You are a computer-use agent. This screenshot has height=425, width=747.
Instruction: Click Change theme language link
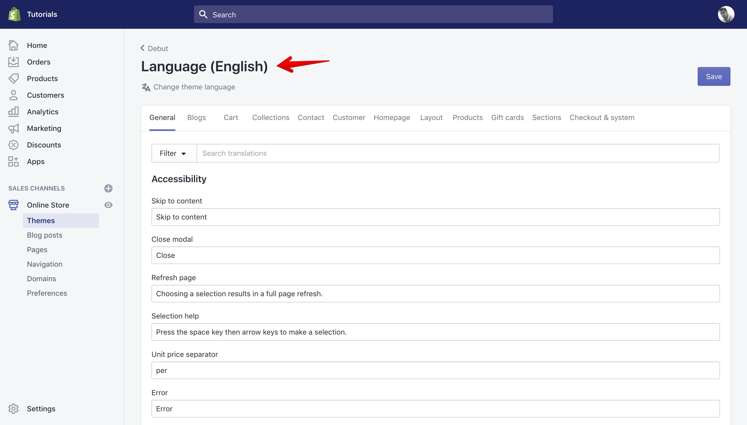194,87
